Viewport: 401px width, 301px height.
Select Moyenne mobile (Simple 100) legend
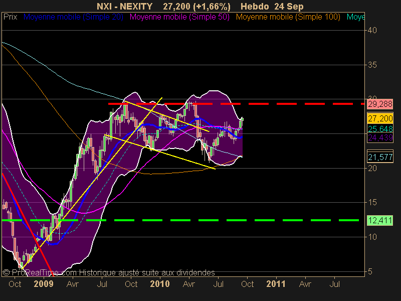click(288, 17)
